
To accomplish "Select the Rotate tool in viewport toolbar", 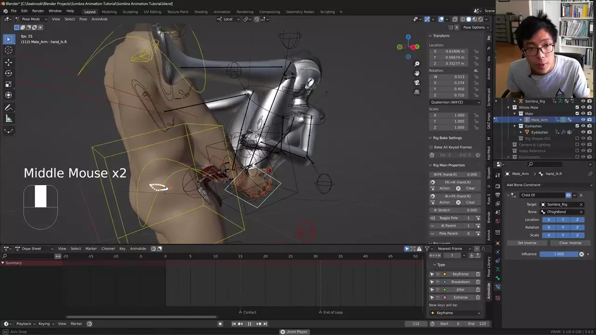I will click(8, 73).
